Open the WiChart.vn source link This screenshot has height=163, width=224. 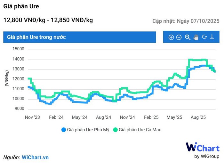pos(35,158)
